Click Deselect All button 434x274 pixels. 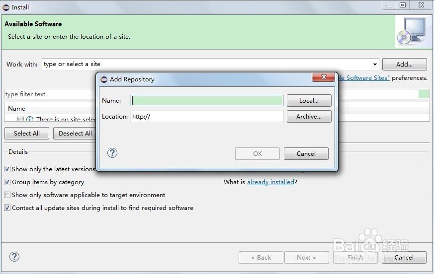75,133
